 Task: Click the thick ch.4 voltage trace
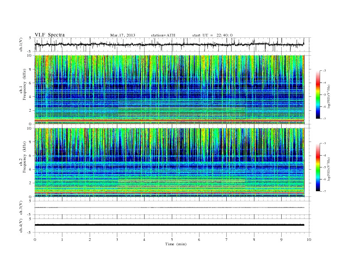[169, 225]
